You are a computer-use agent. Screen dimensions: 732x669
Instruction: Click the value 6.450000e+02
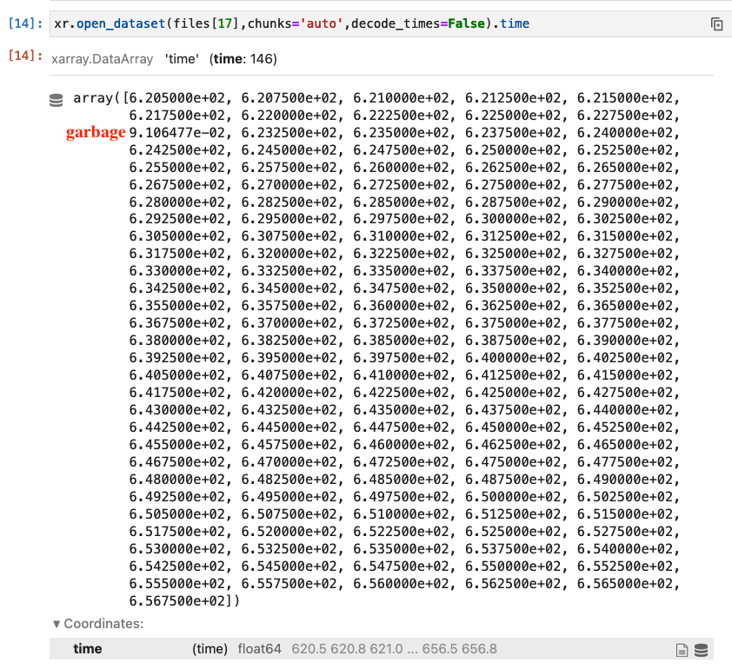(513, 427)
